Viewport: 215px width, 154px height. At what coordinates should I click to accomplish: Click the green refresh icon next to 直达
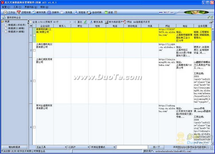pos(85,22)
